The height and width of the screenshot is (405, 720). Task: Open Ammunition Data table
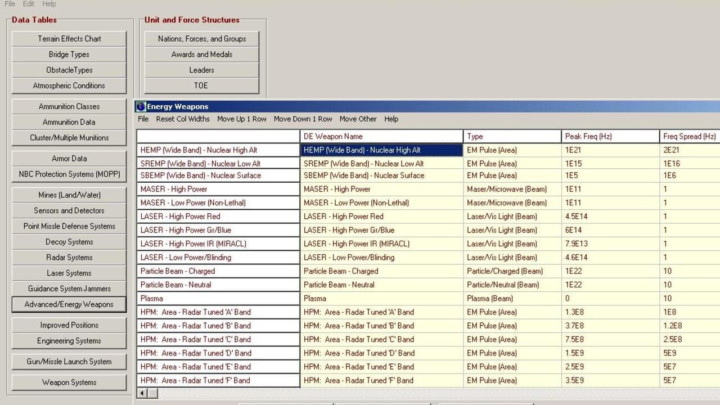[x=69, y=122]
